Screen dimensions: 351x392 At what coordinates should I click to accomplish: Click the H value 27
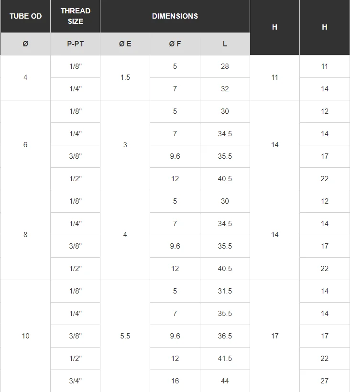click(x=325, y=381)
